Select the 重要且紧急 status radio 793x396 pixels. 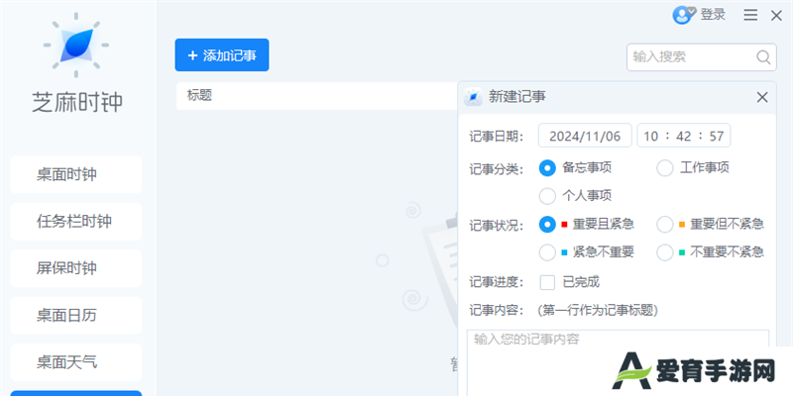[547, 225]
